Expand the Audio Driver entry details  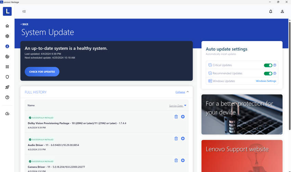183,138
